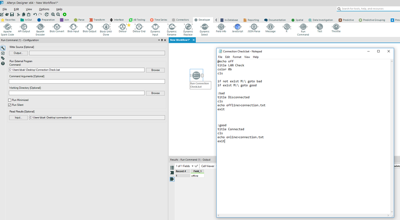Click the Save workflow icon
This screenshot has width=400, height=220.
[12, 14]
